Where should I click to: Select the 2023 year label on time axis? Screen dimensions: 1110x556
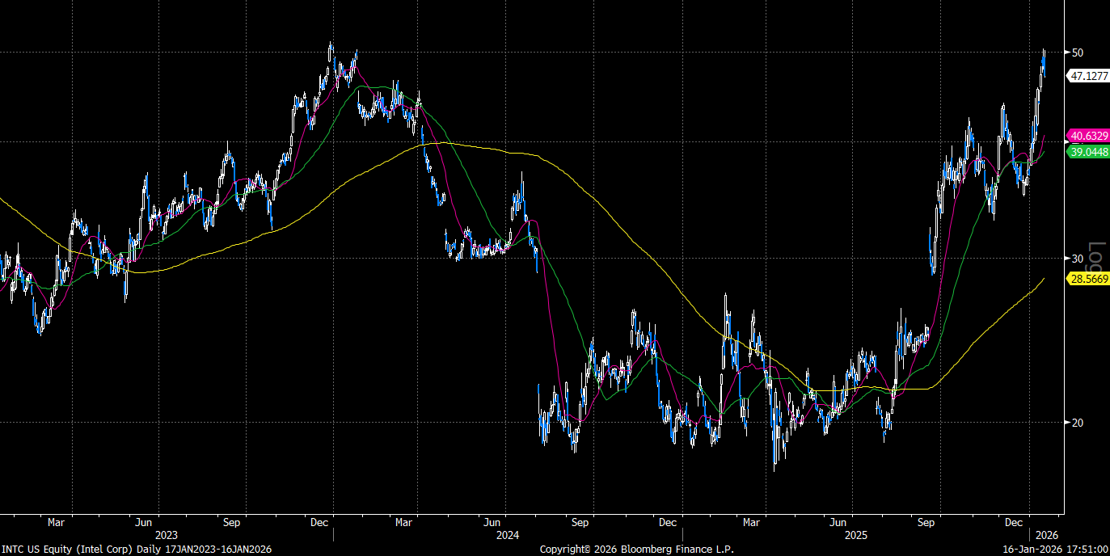pos(166,535)
